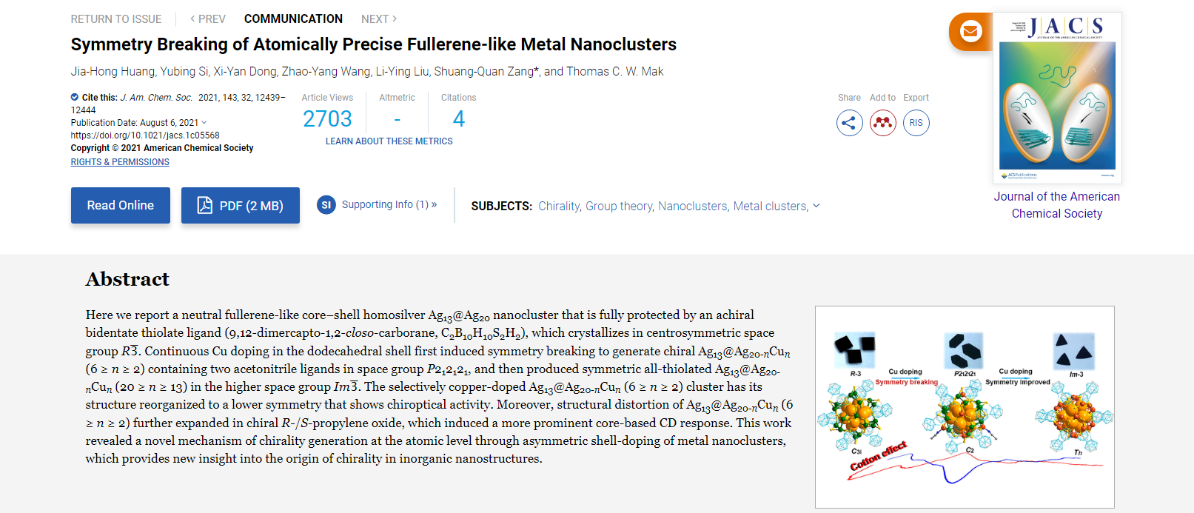1194x513 pixels.
Task: Click the Cite this checkmark icon
Action: [x=75, y=97]
